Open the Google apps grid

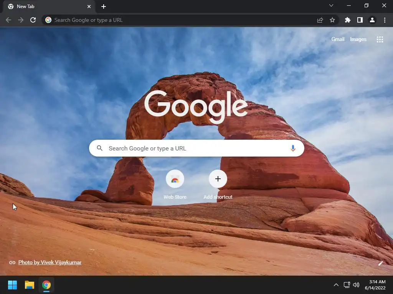click(x=380, y=39)
